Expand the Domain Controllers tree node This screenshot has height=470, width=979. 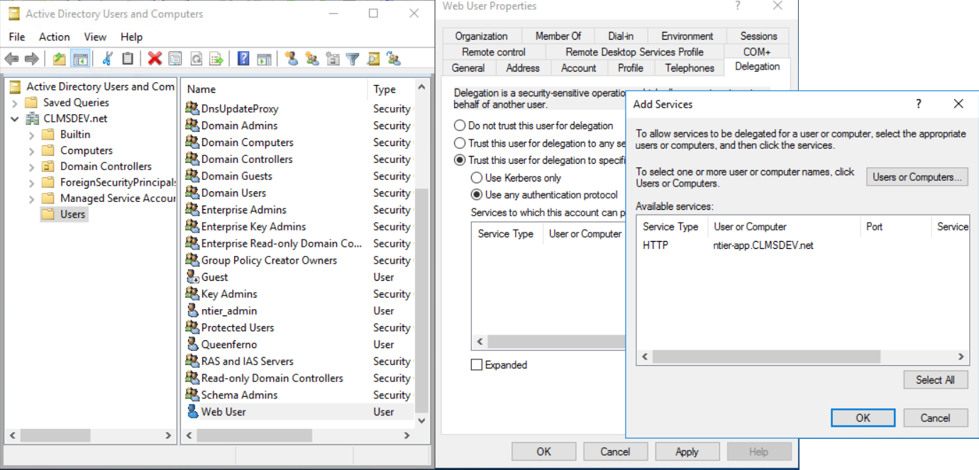click(x=31, y=167)
